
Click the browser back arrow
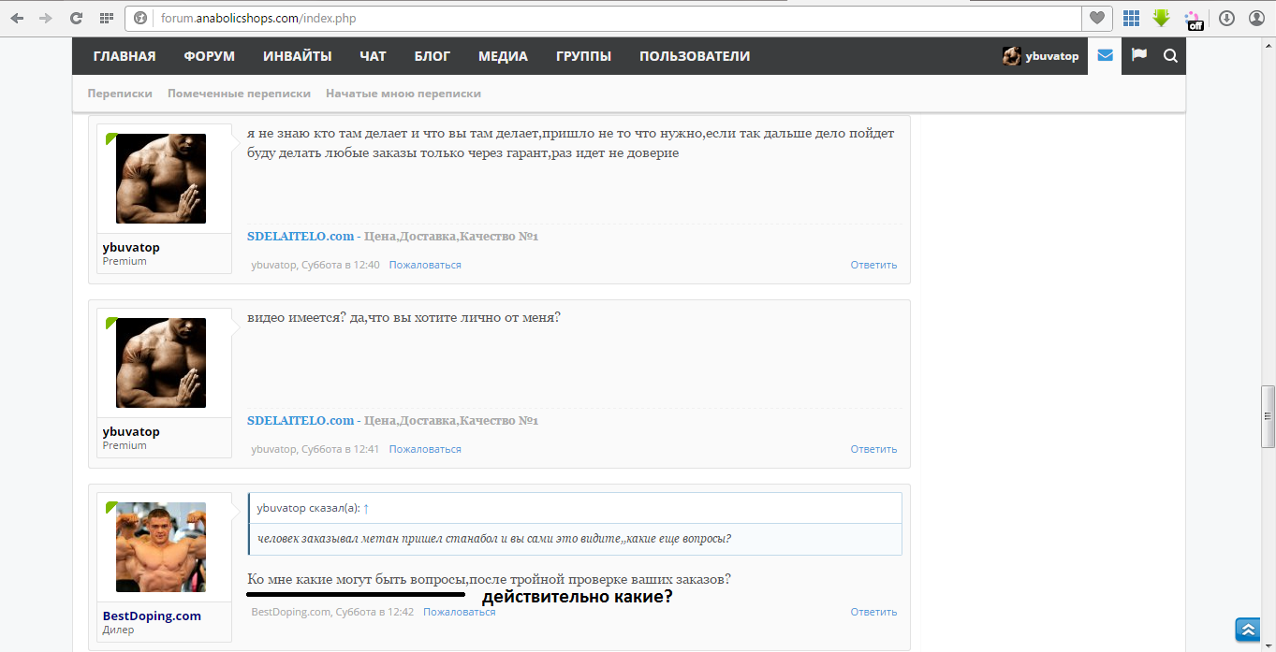[17, 18]
